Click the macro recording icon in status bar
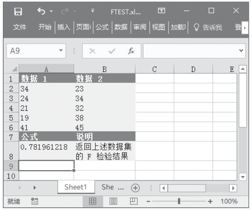 click(x=34, y=201)
